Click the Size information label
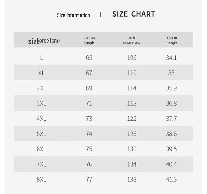This screenshot has height=194, width=207. coord(73,15)
